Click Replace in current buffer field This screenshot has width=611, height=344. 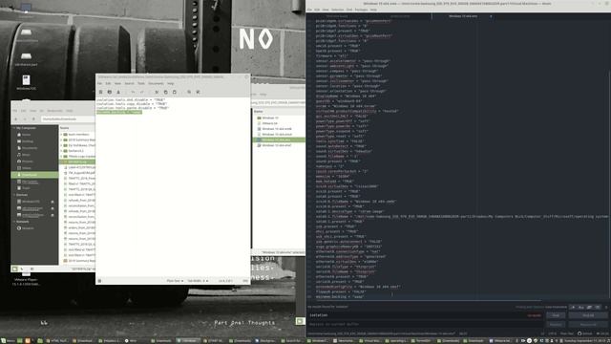click(x=426, y=324)
